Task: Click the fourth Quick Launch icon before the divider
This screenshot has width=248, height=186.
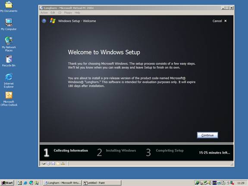Action: tap(37, 183)
